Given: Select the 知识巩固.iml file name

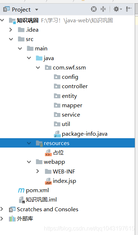Looking at the screenshot, I should (41, 200).
